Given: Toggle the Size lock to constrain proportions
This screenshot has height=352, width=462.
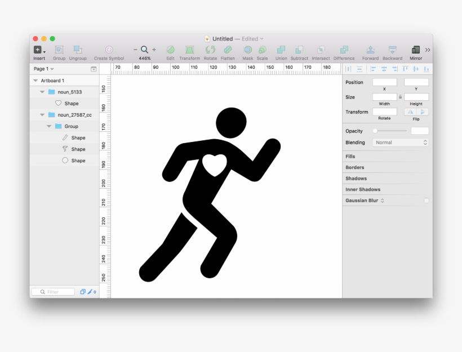Looking at the screenshot, I should click(401, 97).
